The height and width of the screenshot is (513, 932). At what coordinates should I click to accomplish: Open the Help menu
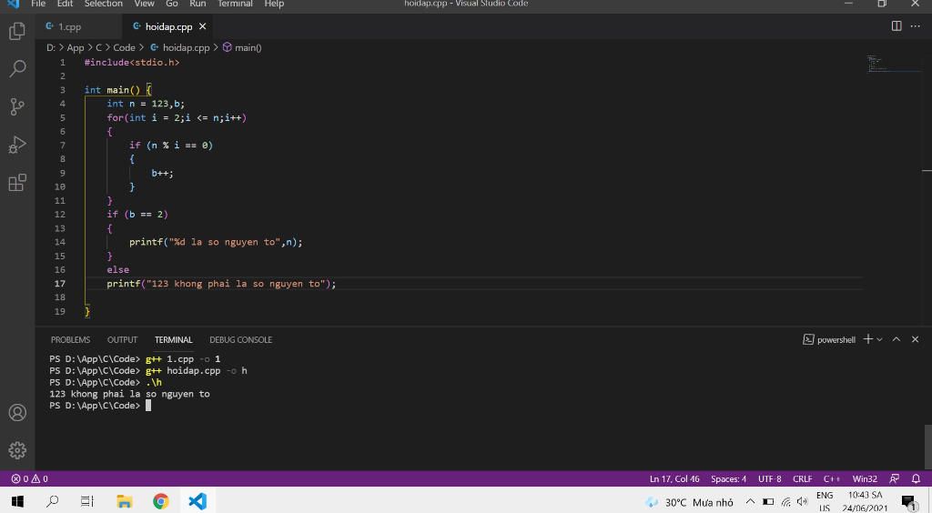274,4
